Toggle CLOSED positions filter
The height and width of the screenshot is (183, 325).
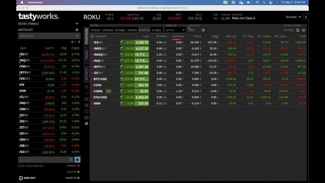156,30
